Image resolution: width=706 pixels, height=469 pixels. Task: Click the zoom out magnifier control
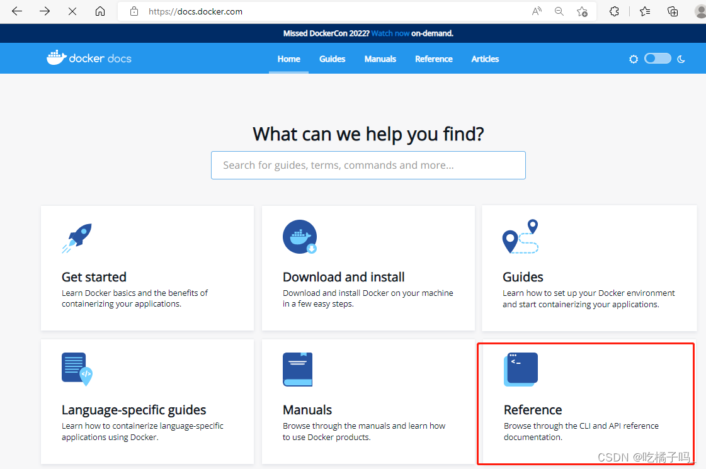point(559,11)
